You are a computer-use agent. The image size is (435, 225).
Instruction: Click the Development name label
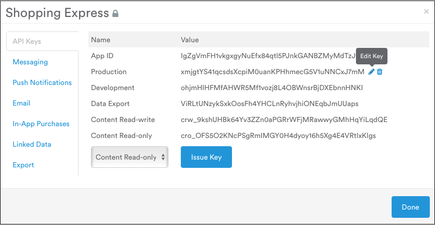(113, 88)
